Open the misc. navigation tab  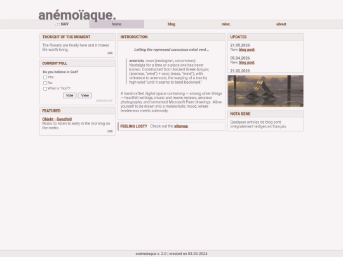pyautogui.click(x=226, y=24)
